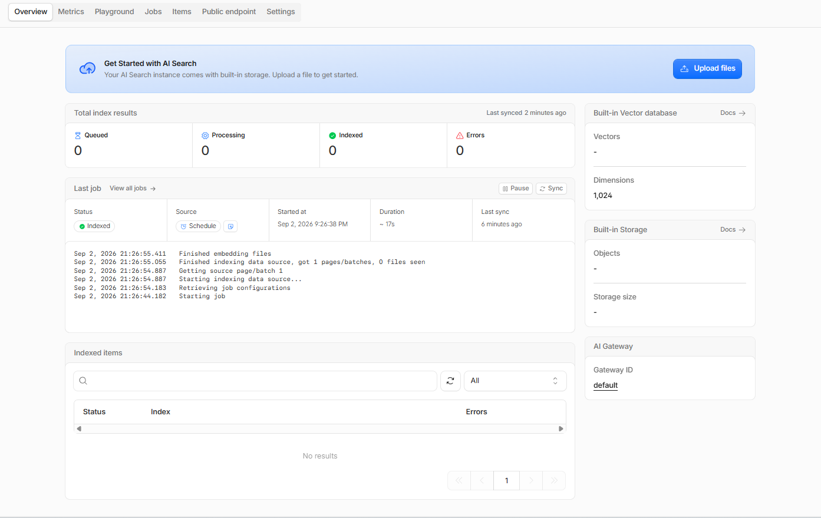Click the 'Retrieving job configurations' log line
The width and height of the screenshot is (821, 518).
235,288
